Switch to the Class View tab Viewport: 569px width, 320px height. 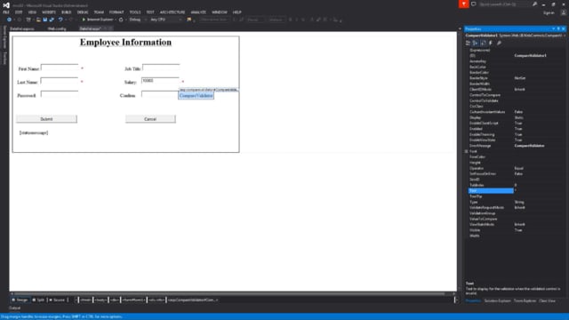click(x=548, y=300)
